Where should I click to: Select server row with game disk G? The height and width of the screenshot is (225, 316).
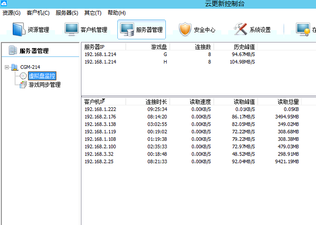coord(169,54)
